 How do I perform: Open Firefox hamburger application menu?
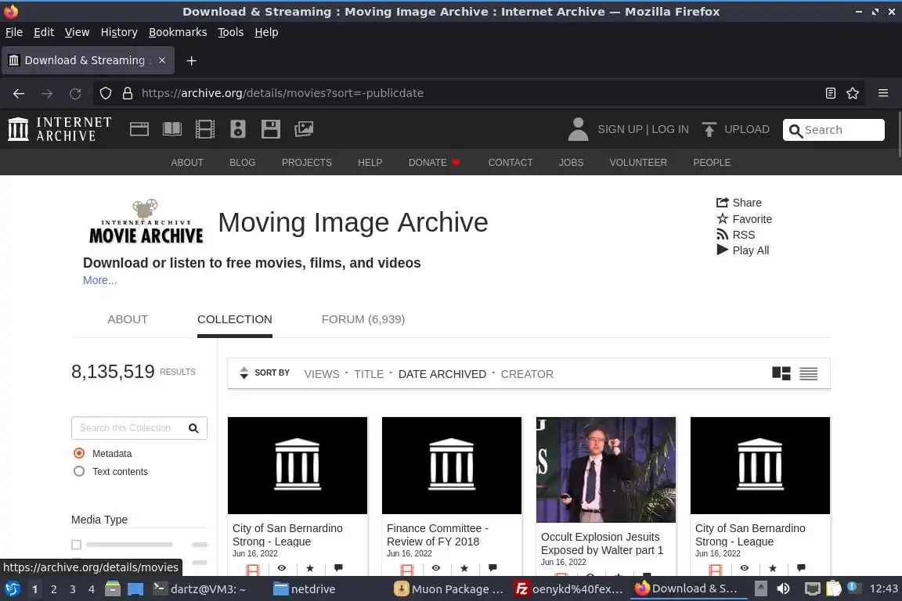(x=883, y=93)
